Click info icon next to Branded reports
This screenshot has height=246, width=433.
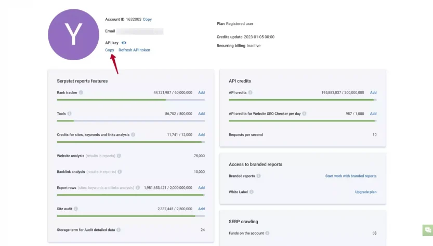259,176
